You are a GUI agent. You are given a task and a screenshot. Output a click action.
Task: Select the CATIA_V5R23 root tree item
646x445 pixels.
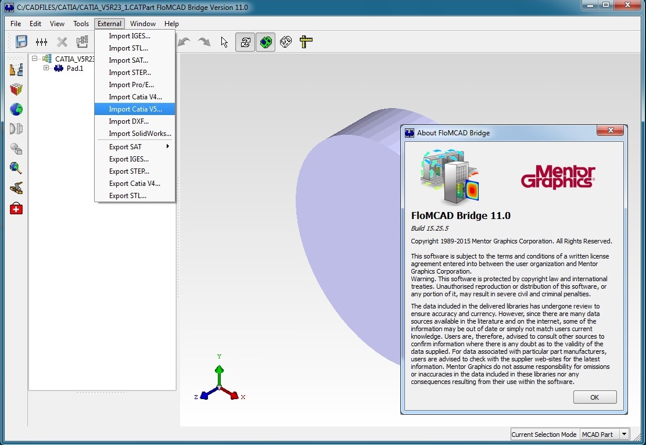74,59
